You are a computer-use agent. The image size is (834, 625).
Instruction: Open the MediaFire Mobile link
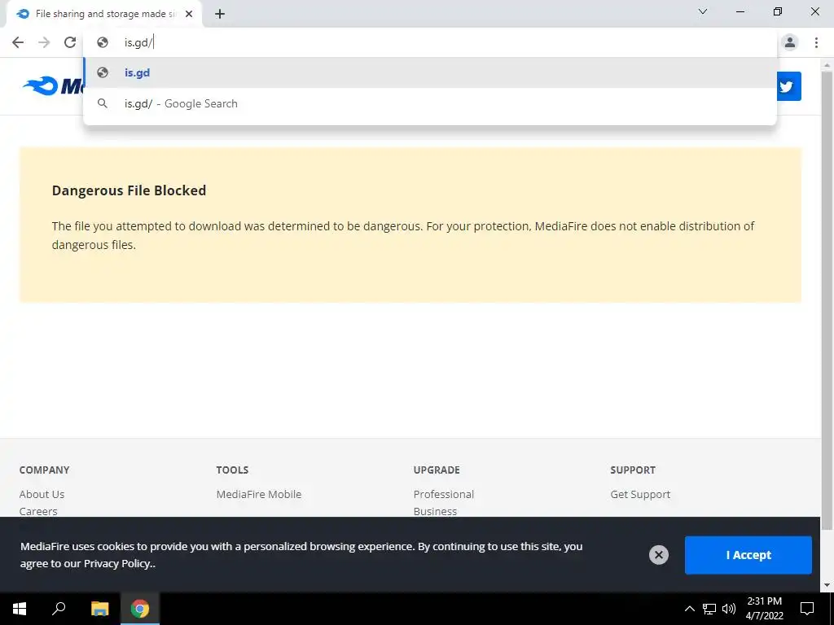tap(259, 494)
